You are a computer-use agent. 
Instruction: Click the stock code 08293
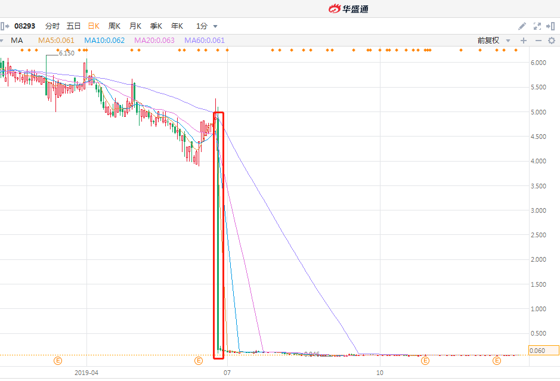point(24,26)
